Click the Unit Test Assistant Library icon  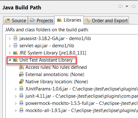(15, 60)
